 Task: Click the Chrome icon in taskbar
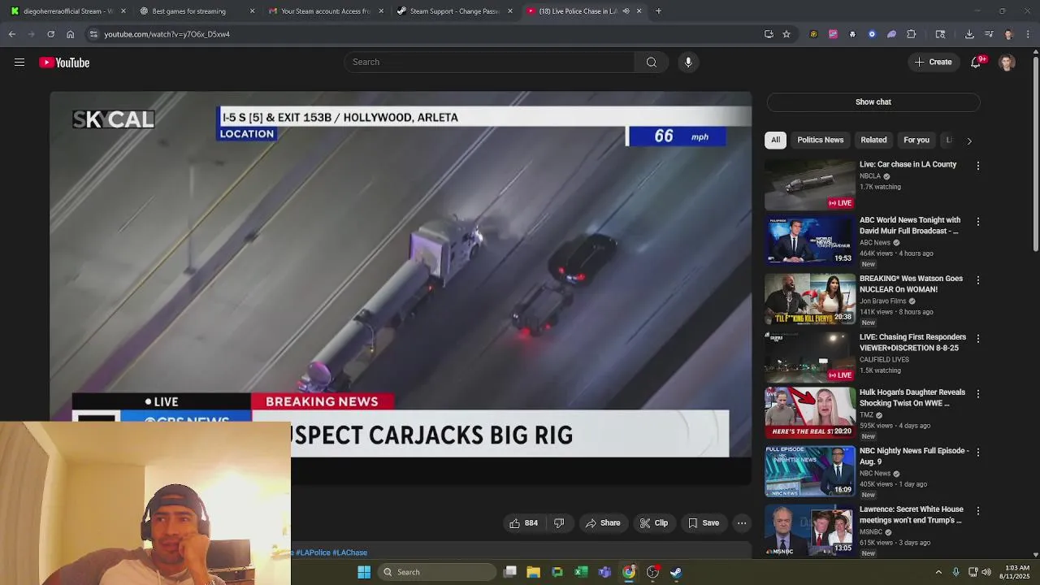coord(629,572)
